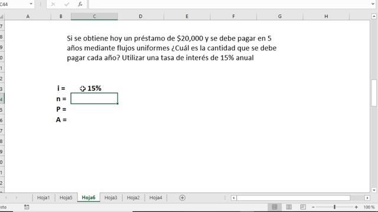Click horizontal scrollbar right arrow

(x=367, y=198)
